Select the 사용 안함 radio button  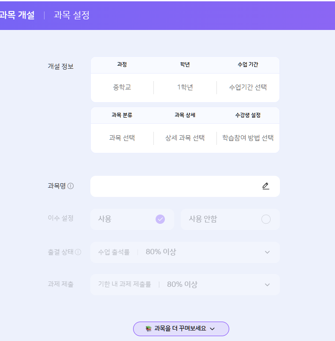point(266,219)
